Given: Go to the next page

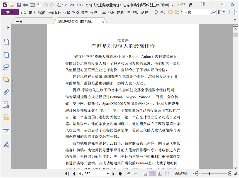Looking at the screenshot, I should pos(113,174).
